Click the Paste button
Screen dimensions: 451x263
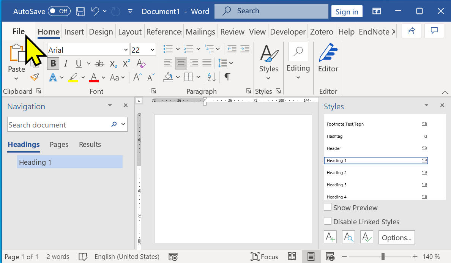pyautogui.click(x=16, y=57)
